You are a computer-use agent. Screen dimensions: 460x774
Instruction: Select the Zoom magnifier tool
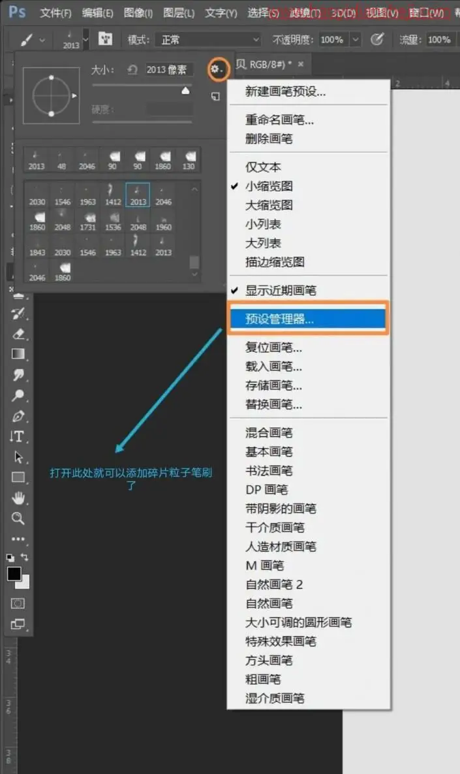click(18, 519)
